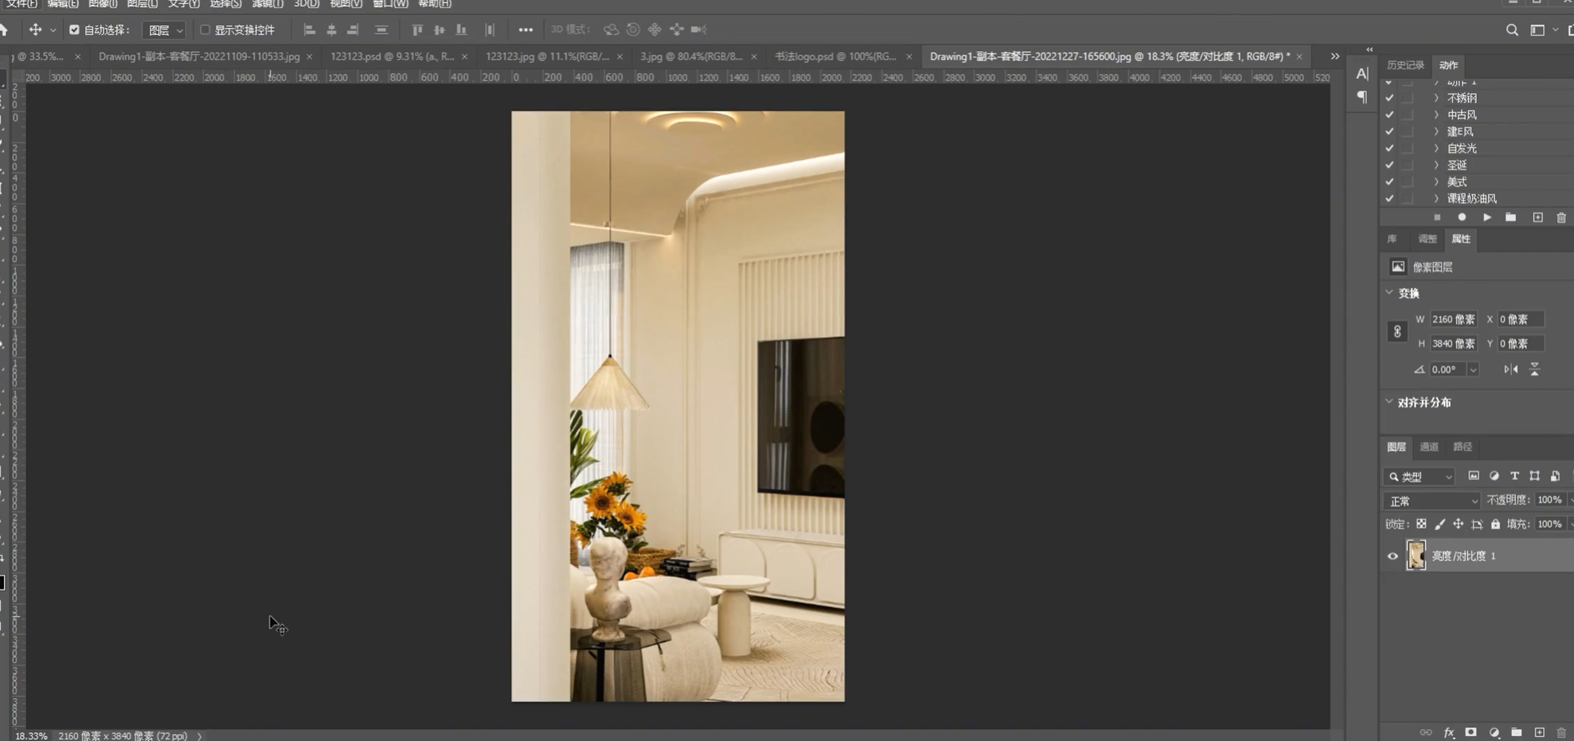This screenshot has width=1574, height=741.
Task: Start recording an action
Action: pyautogui.click(x=1462, y=218)
